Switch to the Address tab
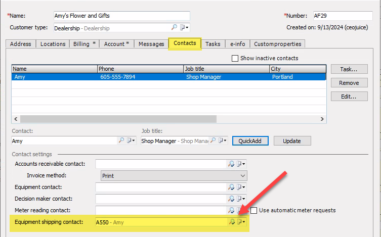This screenshot has width=381, height=237. pos(21,44)
